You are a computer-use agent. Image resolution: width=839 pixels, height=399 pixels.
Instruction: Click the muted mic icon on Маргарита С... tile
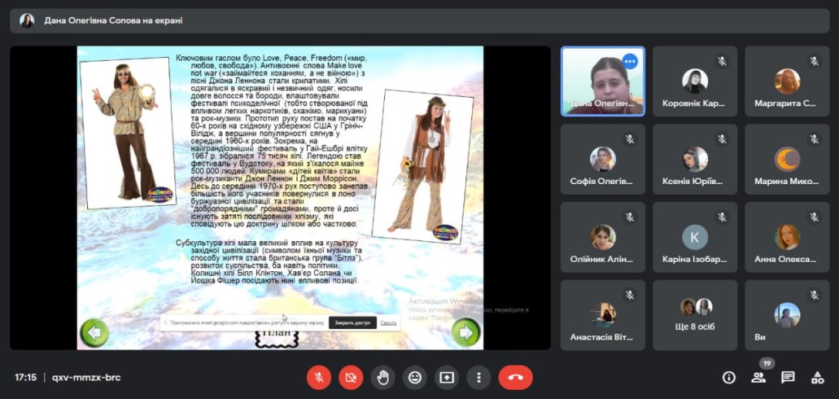814,62
